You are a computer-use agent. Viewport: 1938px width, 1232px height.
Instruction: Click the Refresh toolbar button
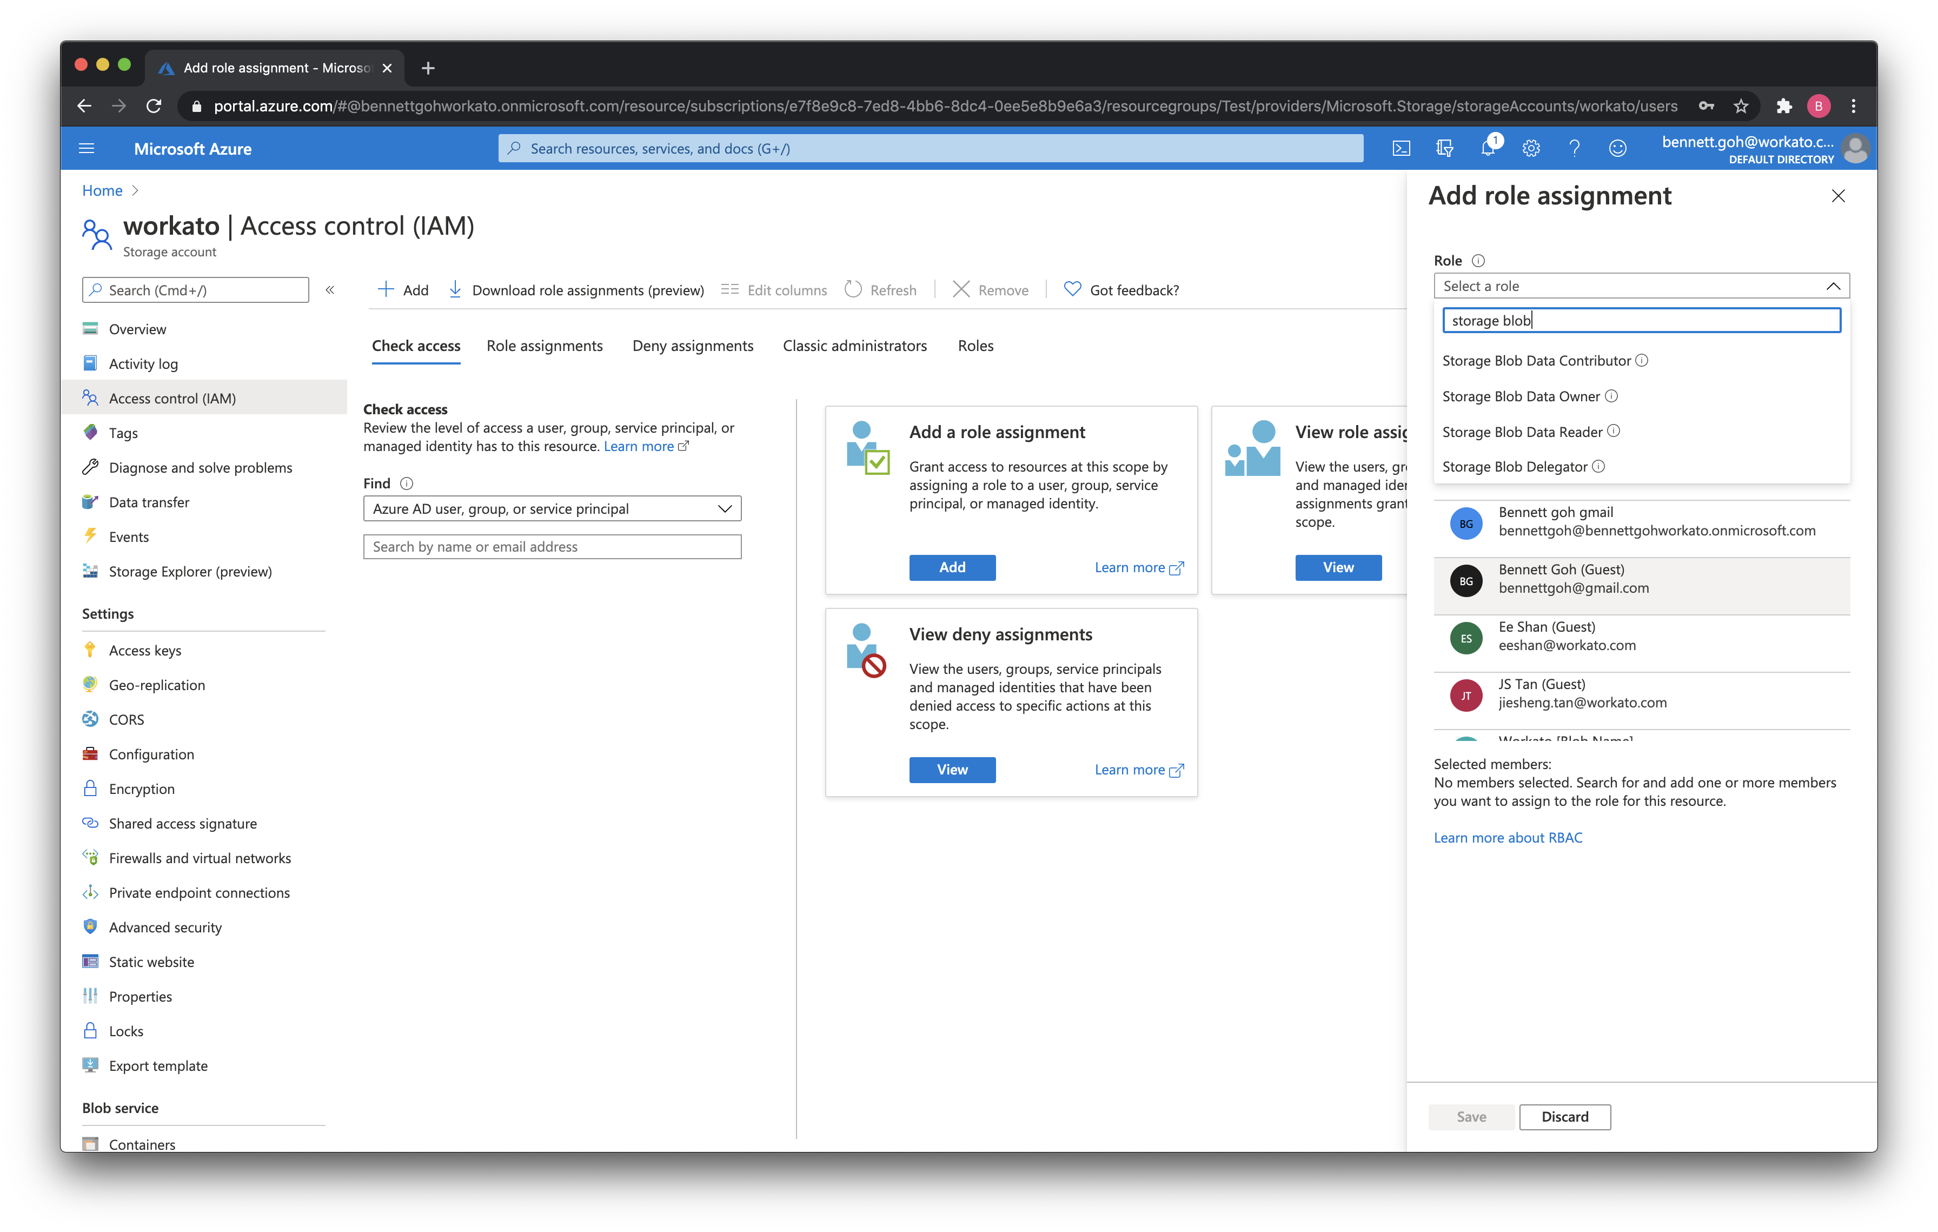pyautogui.click(x=880, y=290)
